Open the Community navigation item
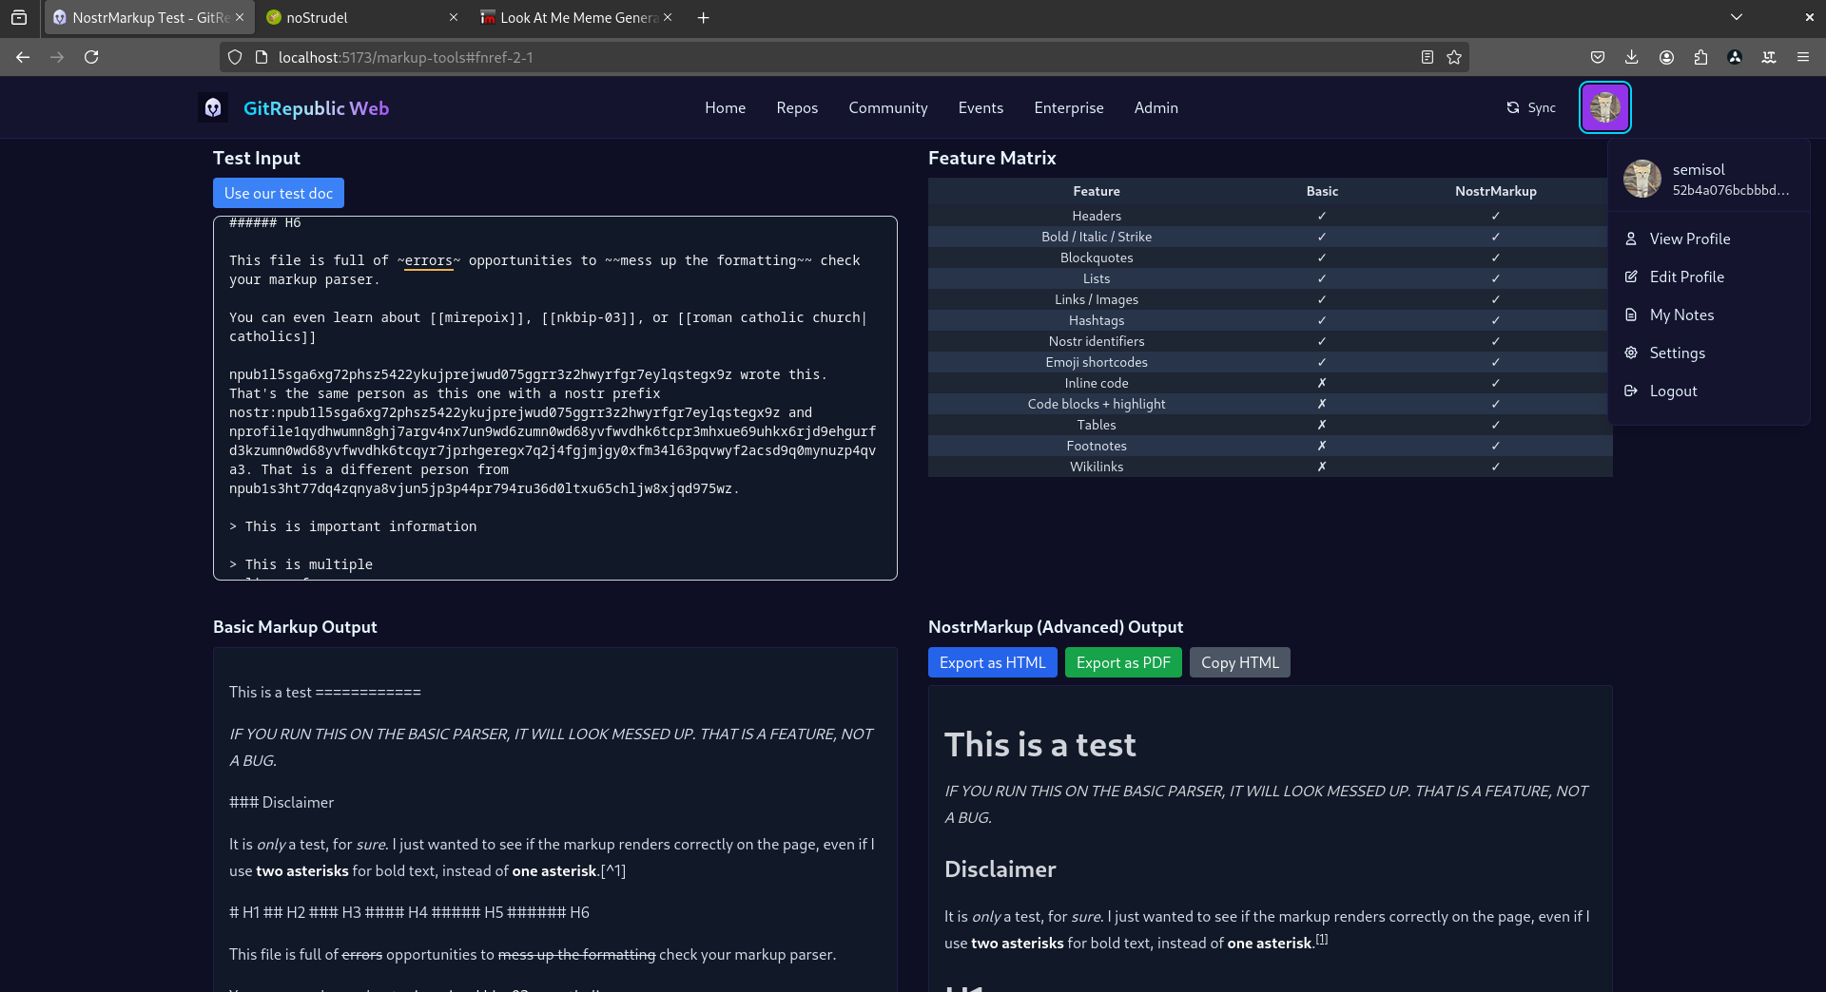The height and width of the screenshot is (992, 1826). tap(888, 107)
